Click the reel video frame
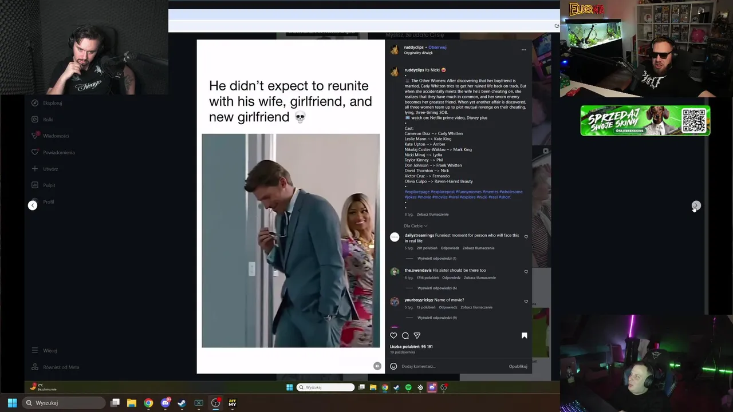This screenshot has height=412, width=733. 290,240
